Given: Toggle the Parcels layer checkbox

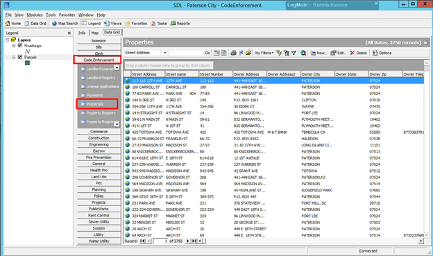Looking at the screenshot, I should tap(20, 57).
